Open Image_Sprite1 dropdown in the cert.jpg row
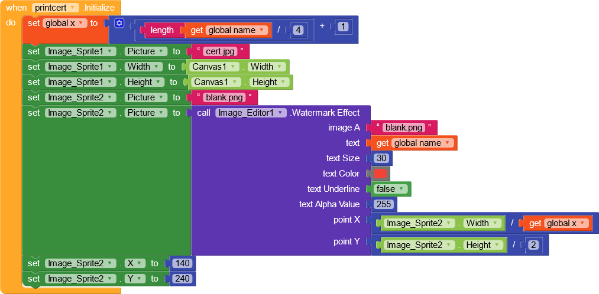Image resolution: width=599 pixels, height=294 pixels. click(80, 51)
